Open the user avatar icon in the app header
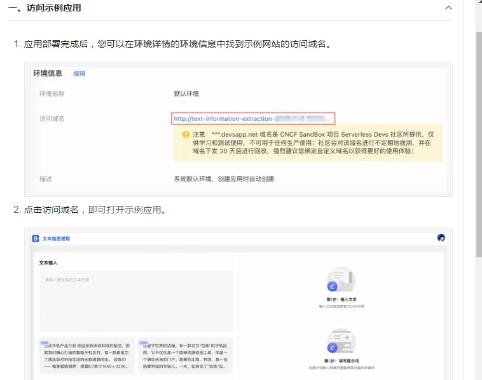The width and height of the screenshot is (482, 380). 441,238
